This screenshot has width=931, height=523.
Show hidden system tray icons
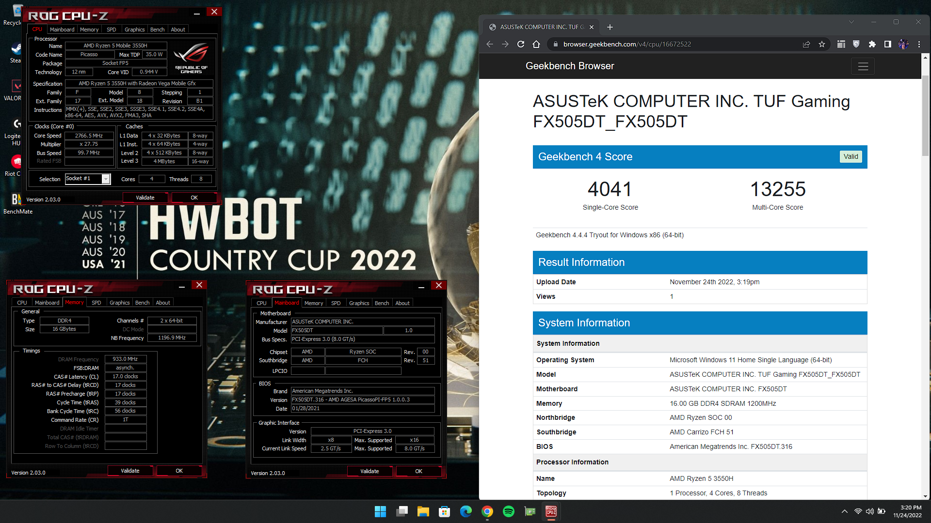coord(845,511)
